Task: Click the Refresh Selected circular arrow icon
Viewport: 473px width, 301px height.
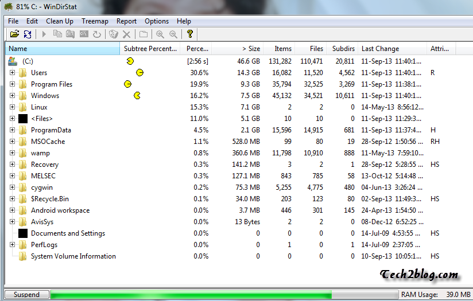Action: pyautogui.click(x=97, y=34)
